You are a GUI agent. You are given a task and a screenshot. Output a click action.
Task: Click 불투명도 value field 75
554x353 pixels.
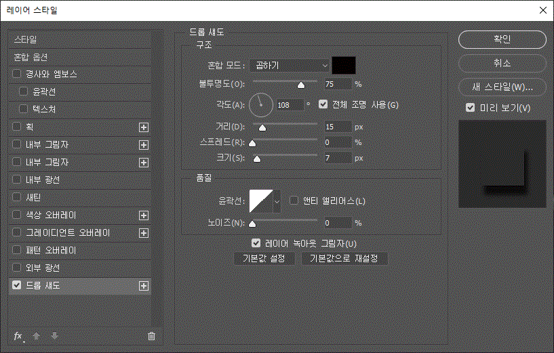[338, 84]
